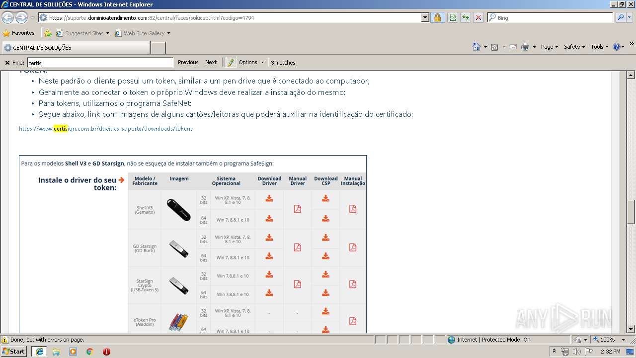Open the Safety menu
Viewport: 636px width, 358px height.
[574, 47]
